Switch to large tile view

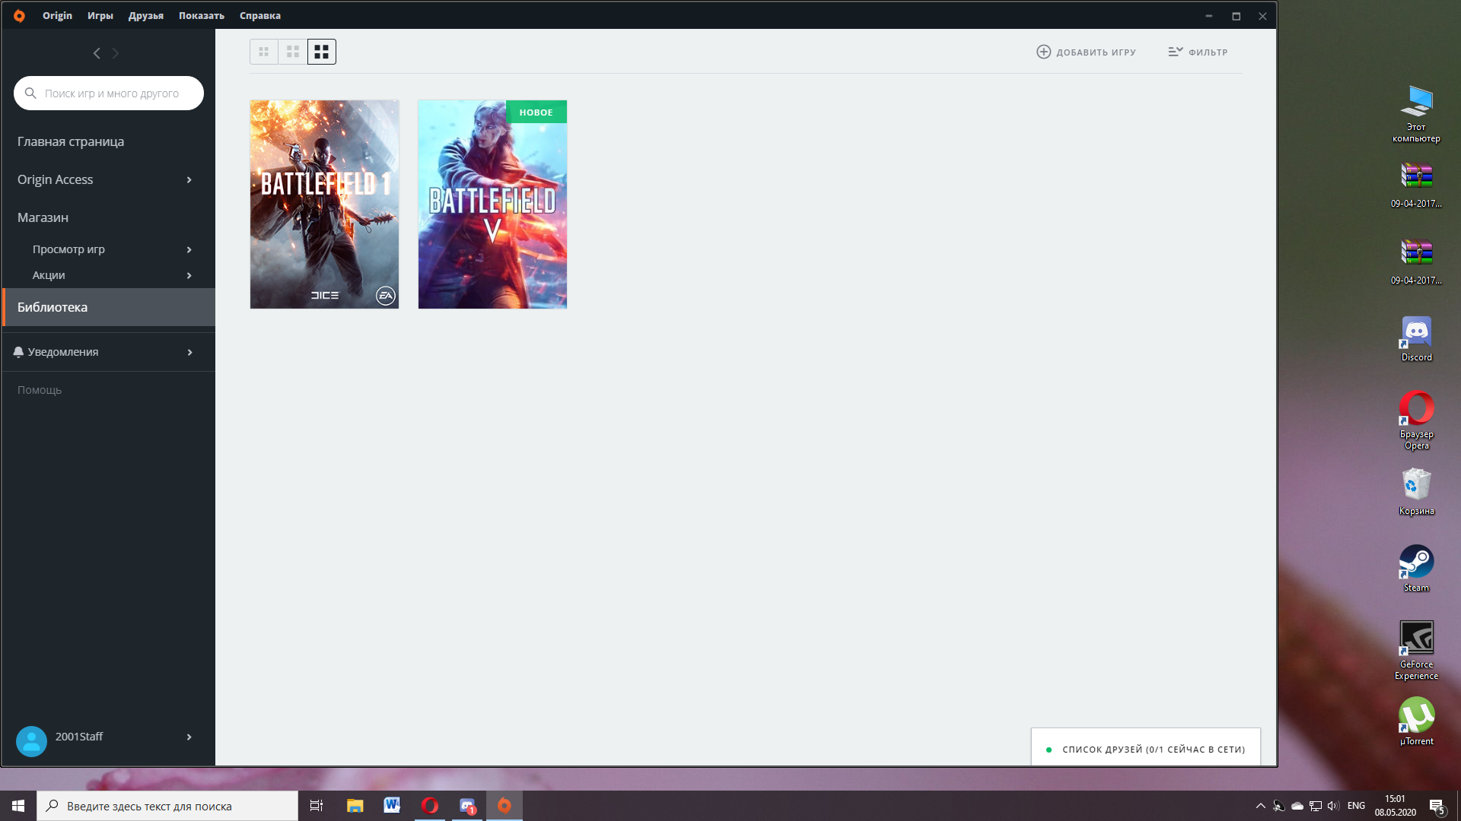coord(322,52)
